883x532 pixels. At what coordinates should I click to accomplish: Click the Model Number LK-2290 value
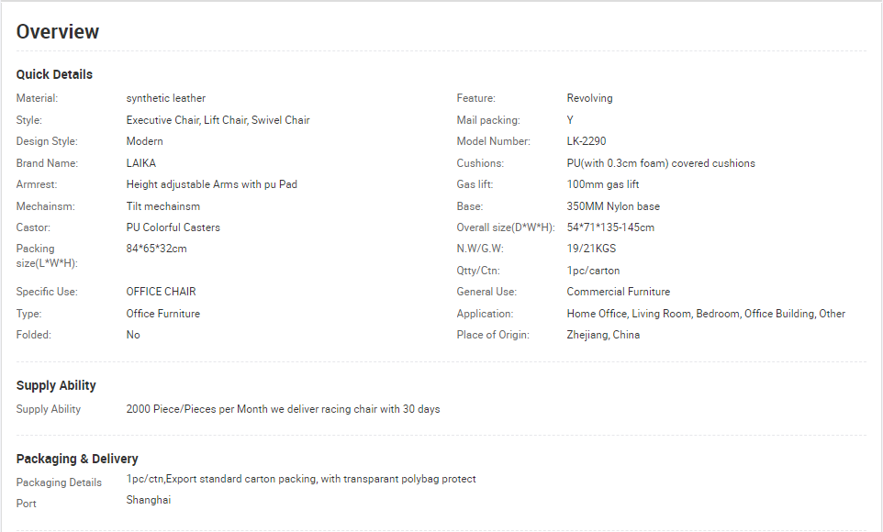point(587,141)
